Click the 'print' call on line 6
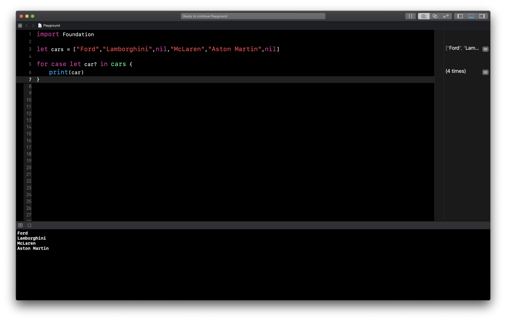506x321 pixels. pos(59,72)
